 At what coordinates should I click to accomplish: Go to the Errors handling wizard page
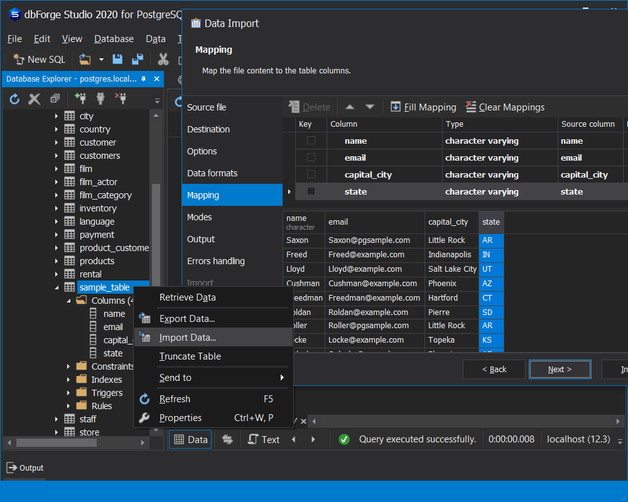(232, 261)
